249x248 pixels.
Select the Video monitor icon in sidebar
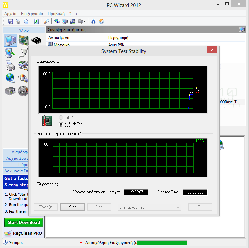pos(10,53)
